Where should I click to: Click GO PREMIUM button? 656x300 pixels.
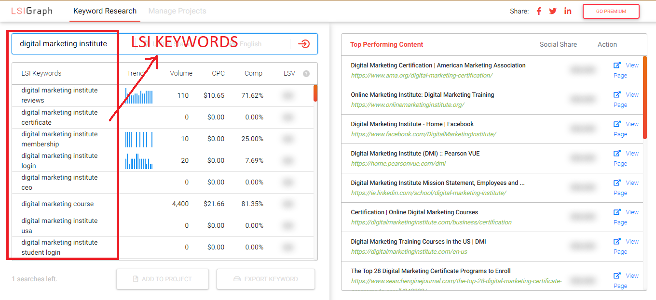[611, 12]
